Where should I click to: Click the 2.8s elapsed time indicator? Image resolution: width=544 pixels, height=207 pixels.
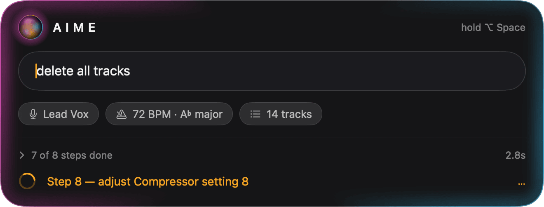coord(516,155)
